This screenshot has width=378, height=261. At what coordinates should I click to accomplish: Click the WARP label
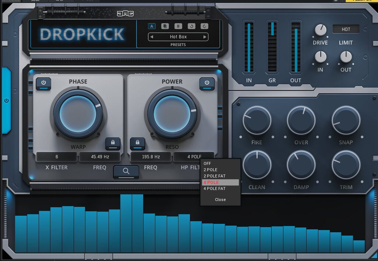78,147
